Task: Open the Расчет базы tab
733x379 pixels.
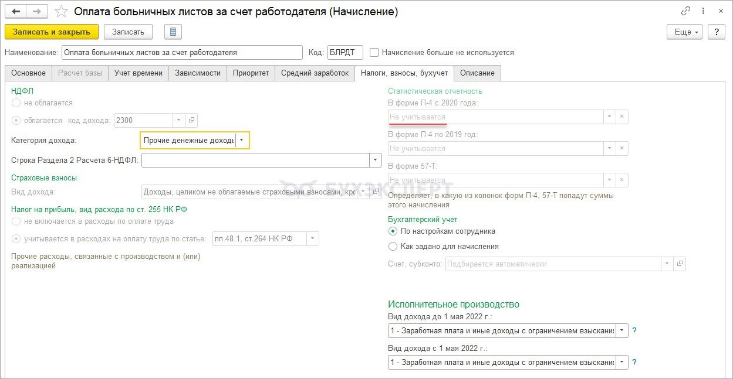Action: [x=80, y=73]
